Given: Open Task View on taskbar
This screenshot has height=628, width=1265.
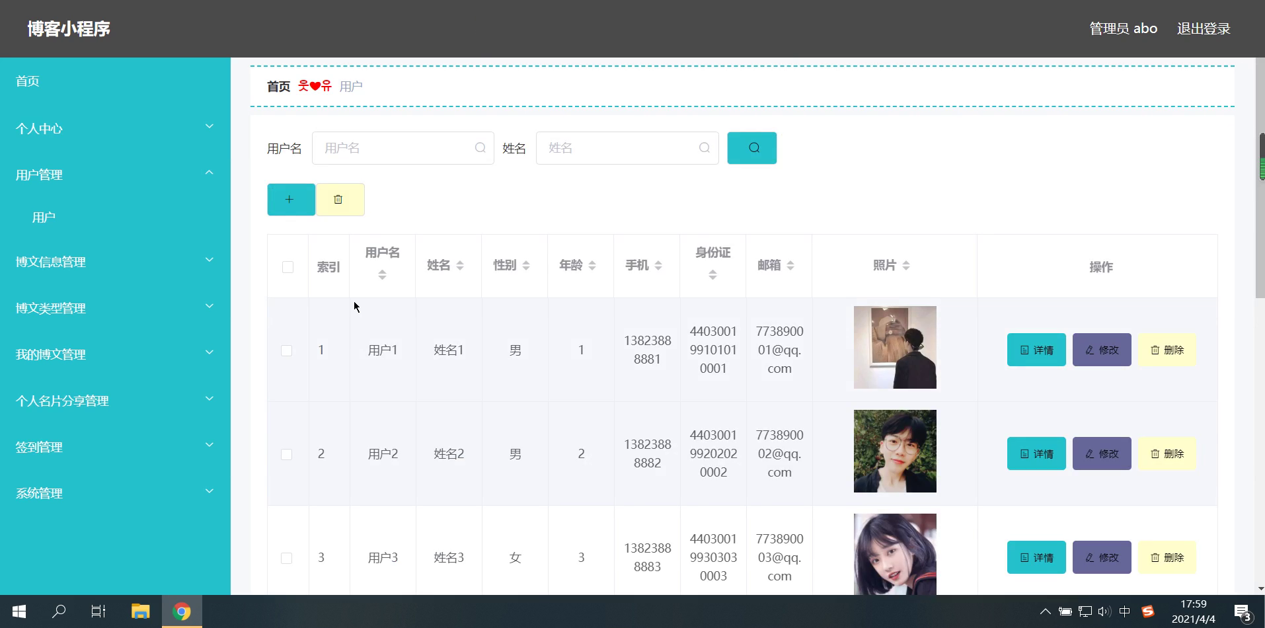Looking at the screenshot, I should click(x=98, y=611).
